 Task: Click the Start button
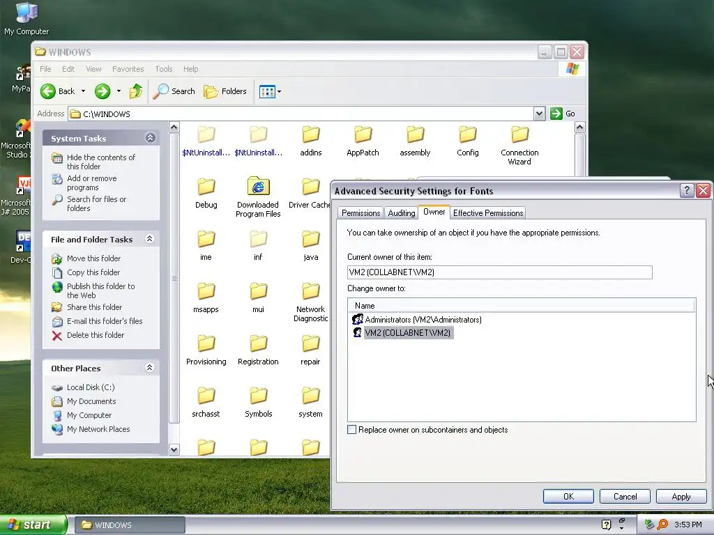click(33, 525)
